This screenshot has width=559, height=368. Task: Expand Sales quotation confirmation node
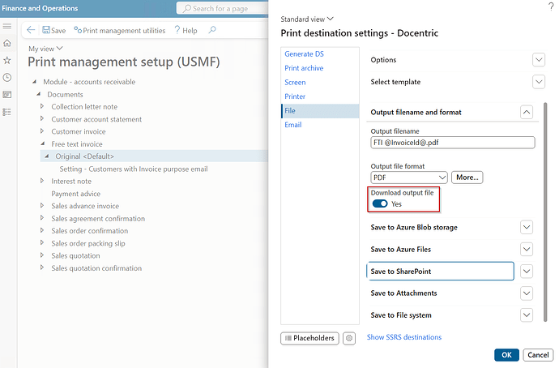pyautogui.click(x=42, y=267)
